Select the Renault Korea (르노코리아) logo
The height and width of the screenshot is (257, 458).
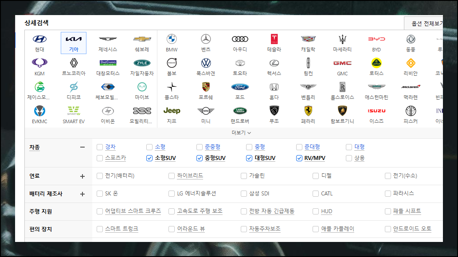click(74, 63)
